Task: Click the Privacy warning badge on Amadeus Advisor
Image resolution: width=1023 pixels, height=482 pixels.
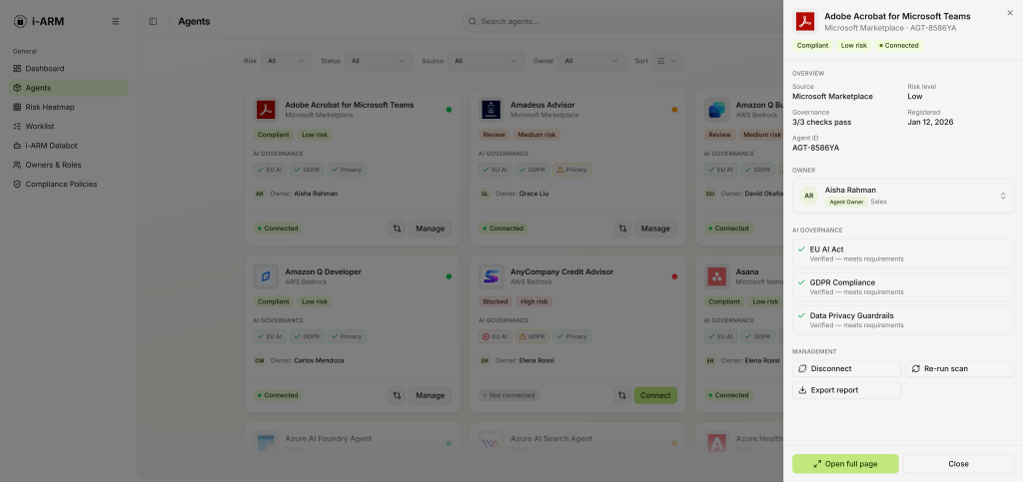Action: click(572, 170)
